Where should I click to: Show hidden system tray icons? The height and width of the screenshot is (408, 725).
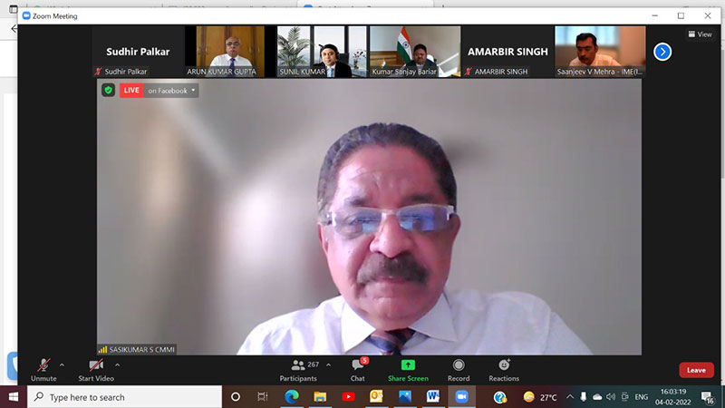(570, 397)
